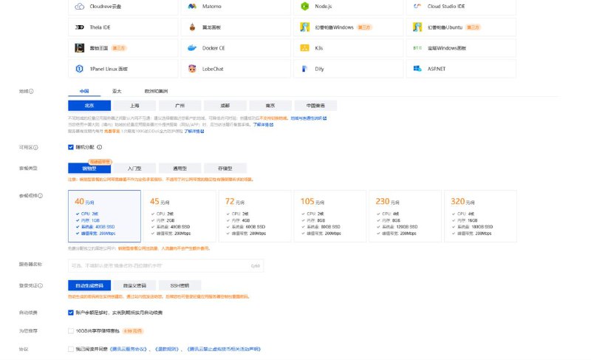This screenshot has width=591, height=360.
Task: Switch to the 亚太 region tab
Action: pos(117,91)
